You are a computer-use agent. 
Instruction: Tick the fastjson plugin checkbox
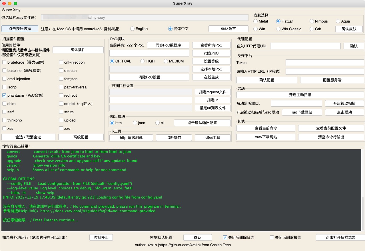point(61,79)
